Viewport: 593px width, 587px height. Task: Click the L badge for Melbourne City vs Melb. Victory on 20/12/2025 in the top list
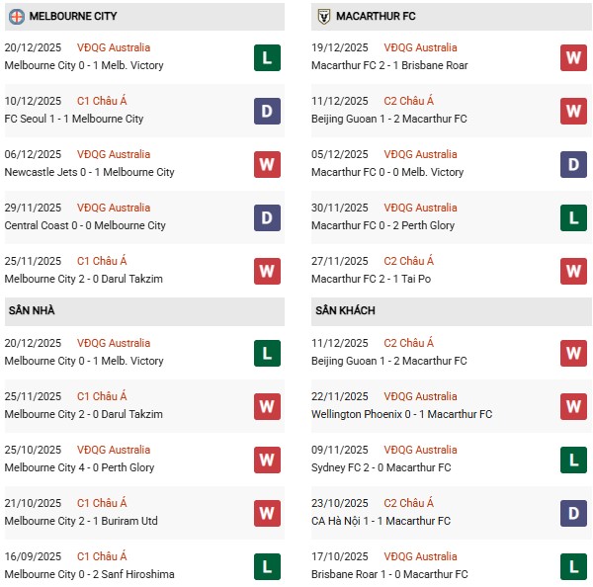[267, 58]
